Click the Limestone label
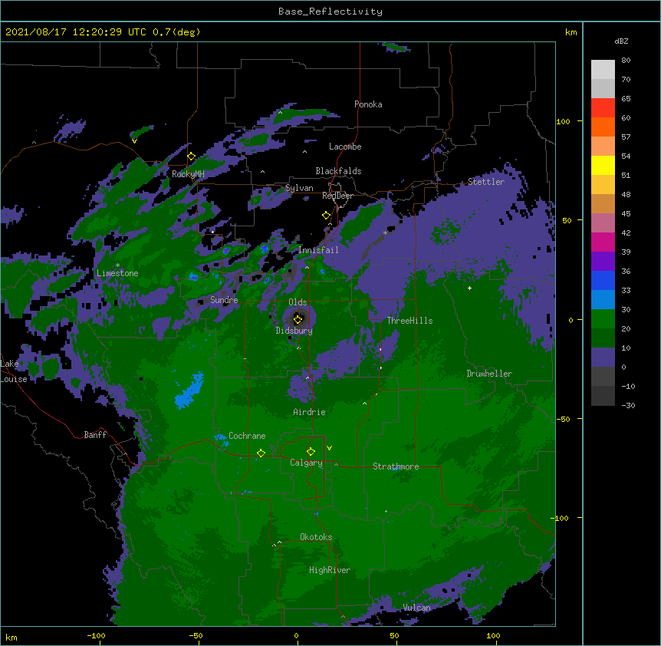Image resolution: width=661 pixels, height=646 pixels. 117,273
